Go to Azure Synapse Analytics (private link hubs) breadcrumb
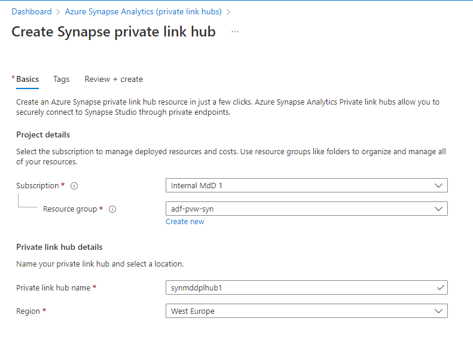The height and width of the screenshot is (358, 473). [x=144, y=11]
